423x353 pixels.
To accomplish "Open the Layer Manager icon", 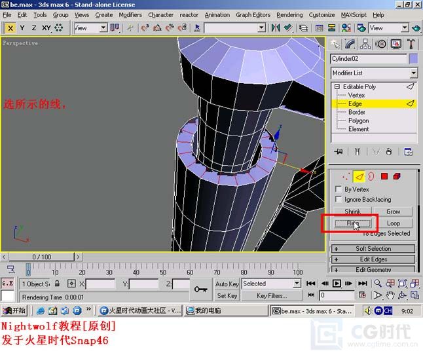I will [304, 28].
